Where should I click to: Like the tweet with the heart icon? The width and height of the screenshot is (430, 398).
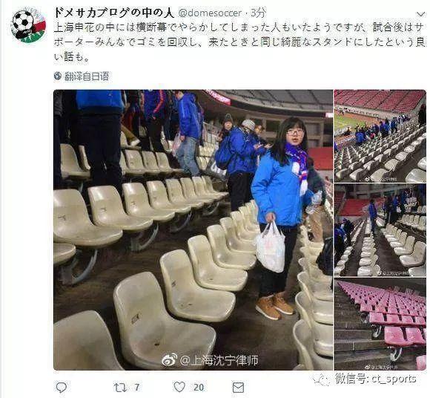179,387
